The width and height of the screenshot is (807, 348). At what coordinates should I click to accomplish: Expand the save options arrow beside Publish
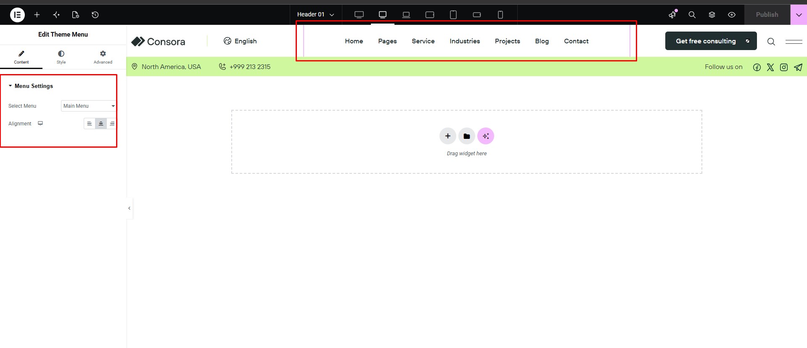799,15
